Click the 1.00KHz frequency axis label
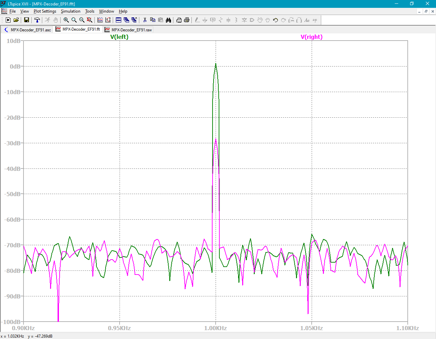 [x=216, y=328]
